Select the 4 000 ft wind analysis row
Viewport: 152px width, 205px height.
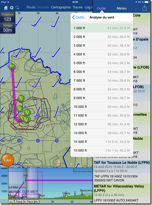click(102, 54)
